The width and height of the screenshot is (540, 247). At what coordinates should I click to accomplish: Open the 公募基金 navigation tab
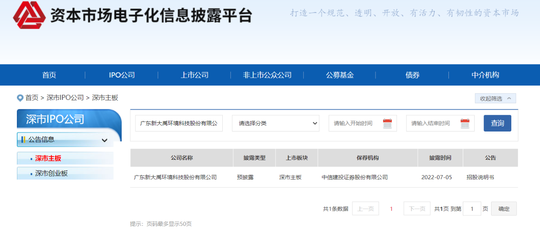pyautogui.click(x=340, y=75)
